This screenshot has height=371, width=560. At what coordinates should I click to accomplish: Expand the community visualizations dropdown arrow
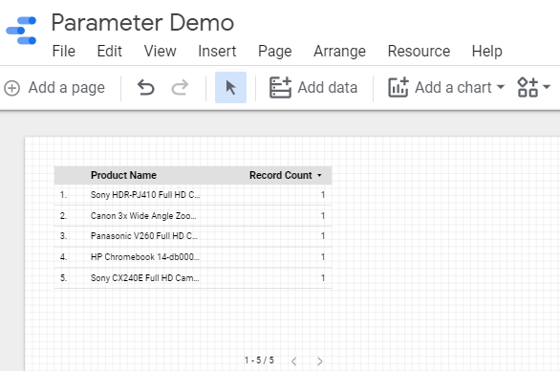pos(547,87)
